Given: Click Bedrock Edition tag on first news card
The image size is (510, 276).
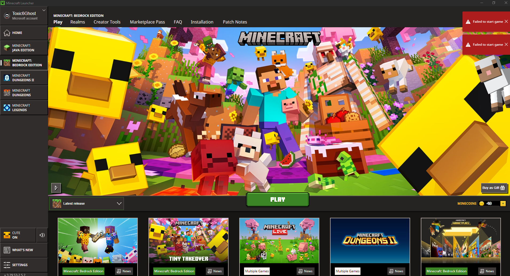Looking at the screenshot, I should coord(83,271).
